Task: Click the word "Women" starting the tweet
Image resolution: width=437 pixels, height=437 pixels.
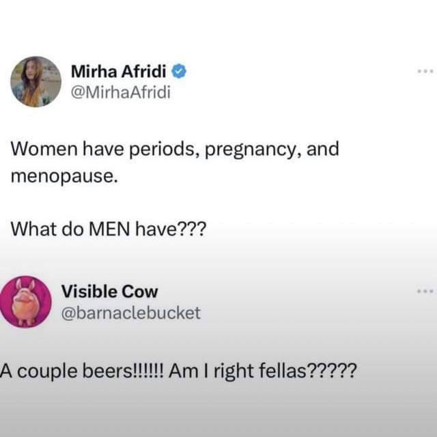Action: pyautogui.click(x=40, y=149)
